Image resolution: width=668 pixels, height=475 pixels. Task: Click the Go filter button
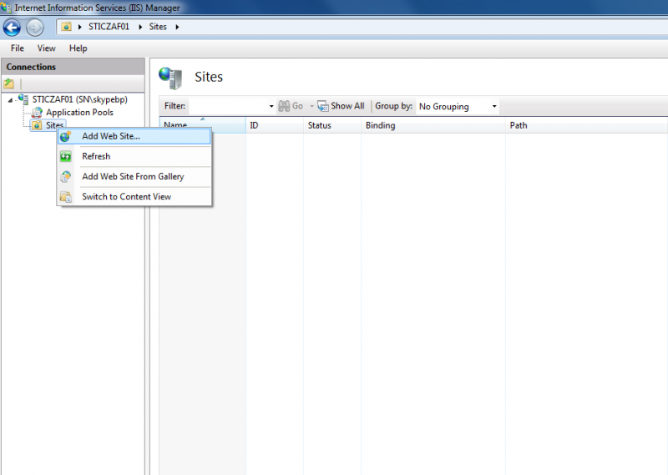tap(291, 106)
